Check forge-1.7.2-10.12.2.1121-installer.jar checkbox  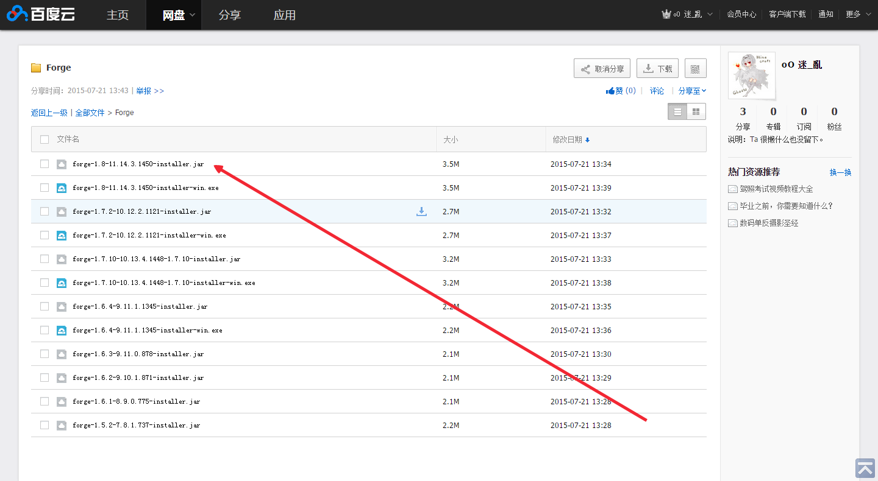click(x=45, y=211)
